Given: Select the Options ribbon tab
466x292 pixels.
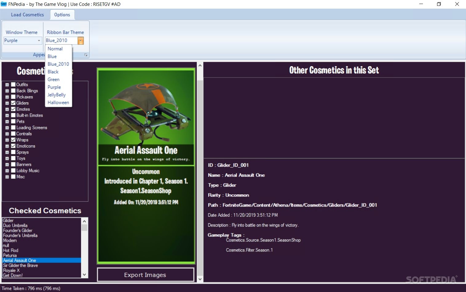Looking at the screenshot, I should 62,15.
